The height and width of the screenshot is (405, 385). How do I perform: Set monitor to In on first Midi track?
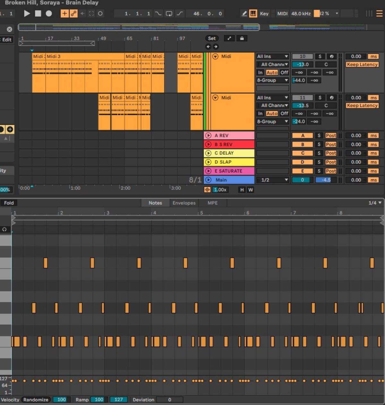(260, 73)
